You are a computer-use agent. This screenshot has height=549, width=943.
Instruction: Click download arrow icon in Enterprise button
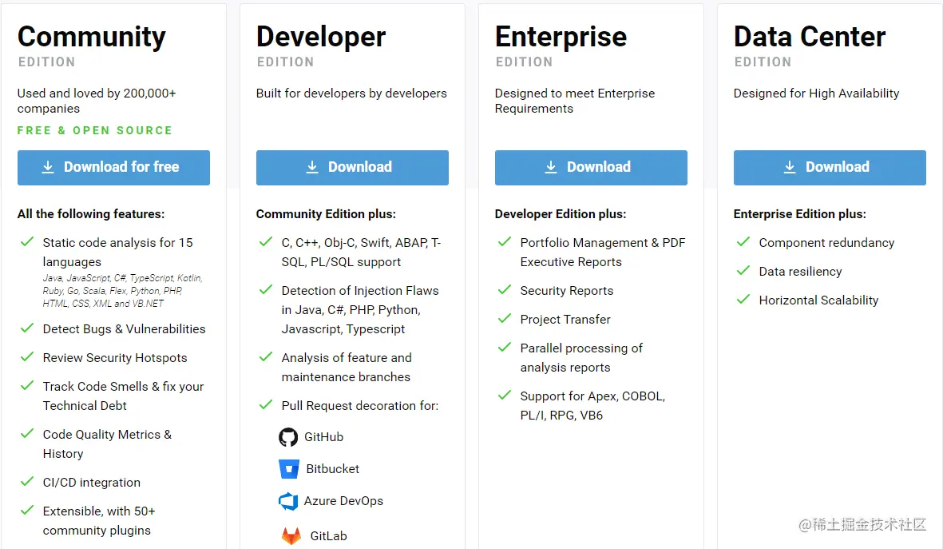click(x=550, y=167)
